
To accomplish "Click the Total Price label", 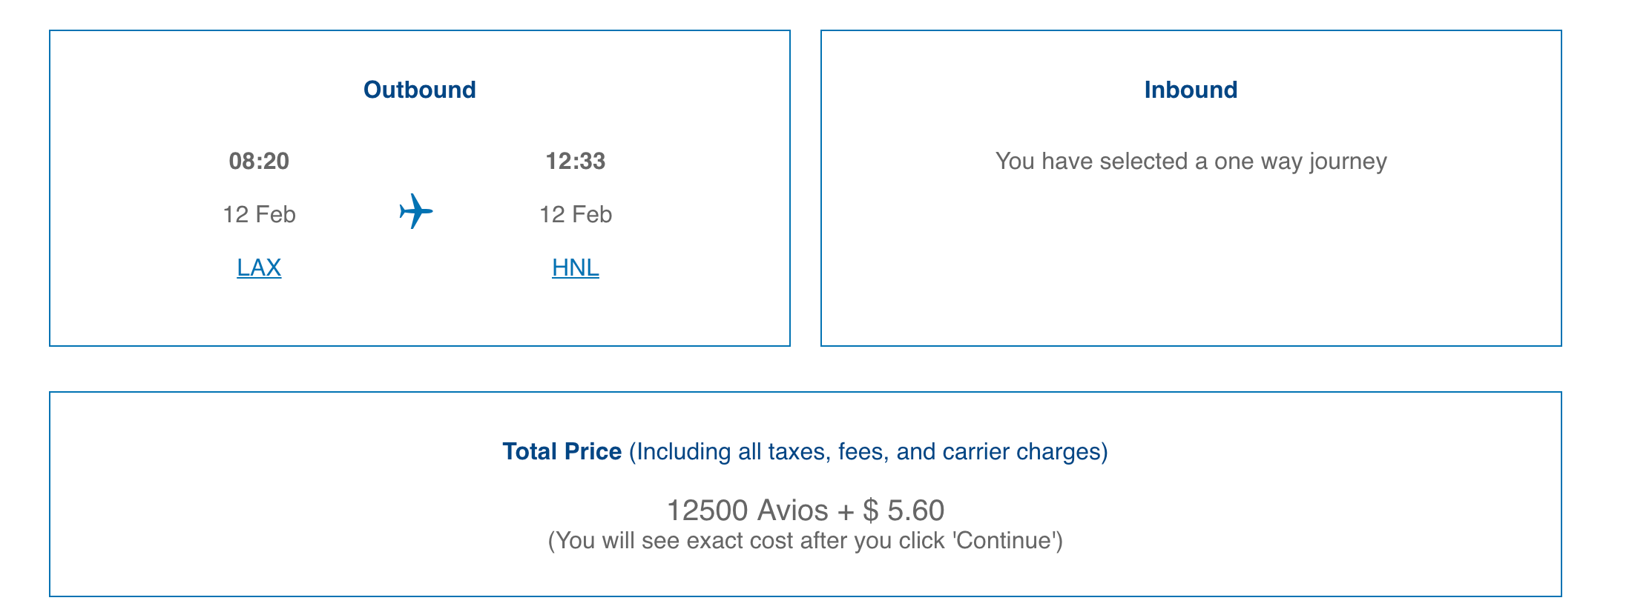I will pyautogui.click(x=562, y=451).
